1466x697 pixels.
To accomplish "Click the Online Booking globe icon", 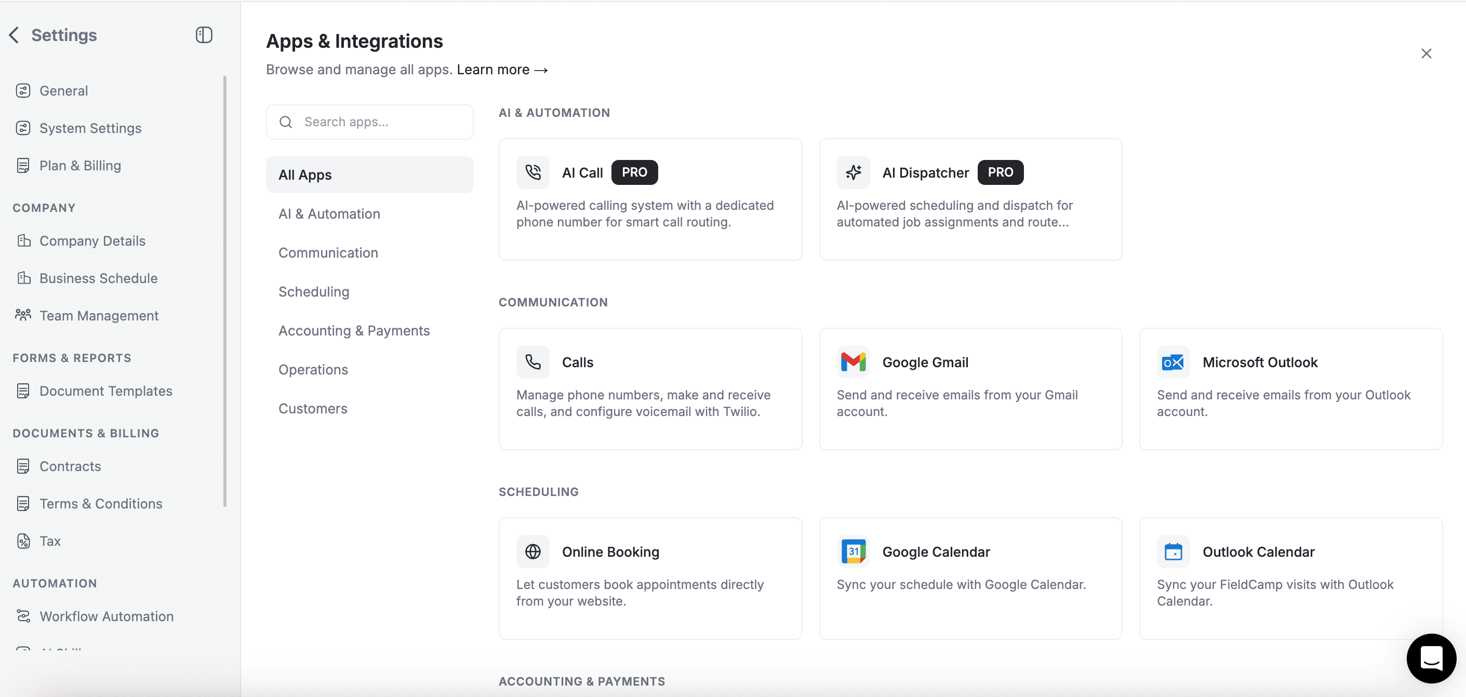I will tap(532, 551).
